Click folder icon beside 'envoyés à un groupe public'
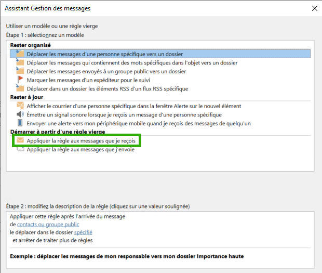Screen dimensions: 322x273 [x=20, y=71]
